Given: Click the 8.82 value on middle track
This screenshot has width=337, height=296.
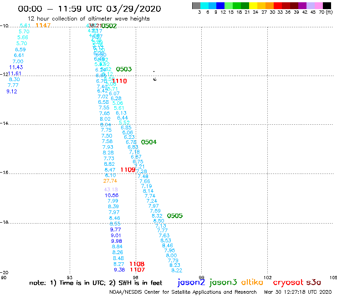Looking at the screenshot, I should click(109, 164).
